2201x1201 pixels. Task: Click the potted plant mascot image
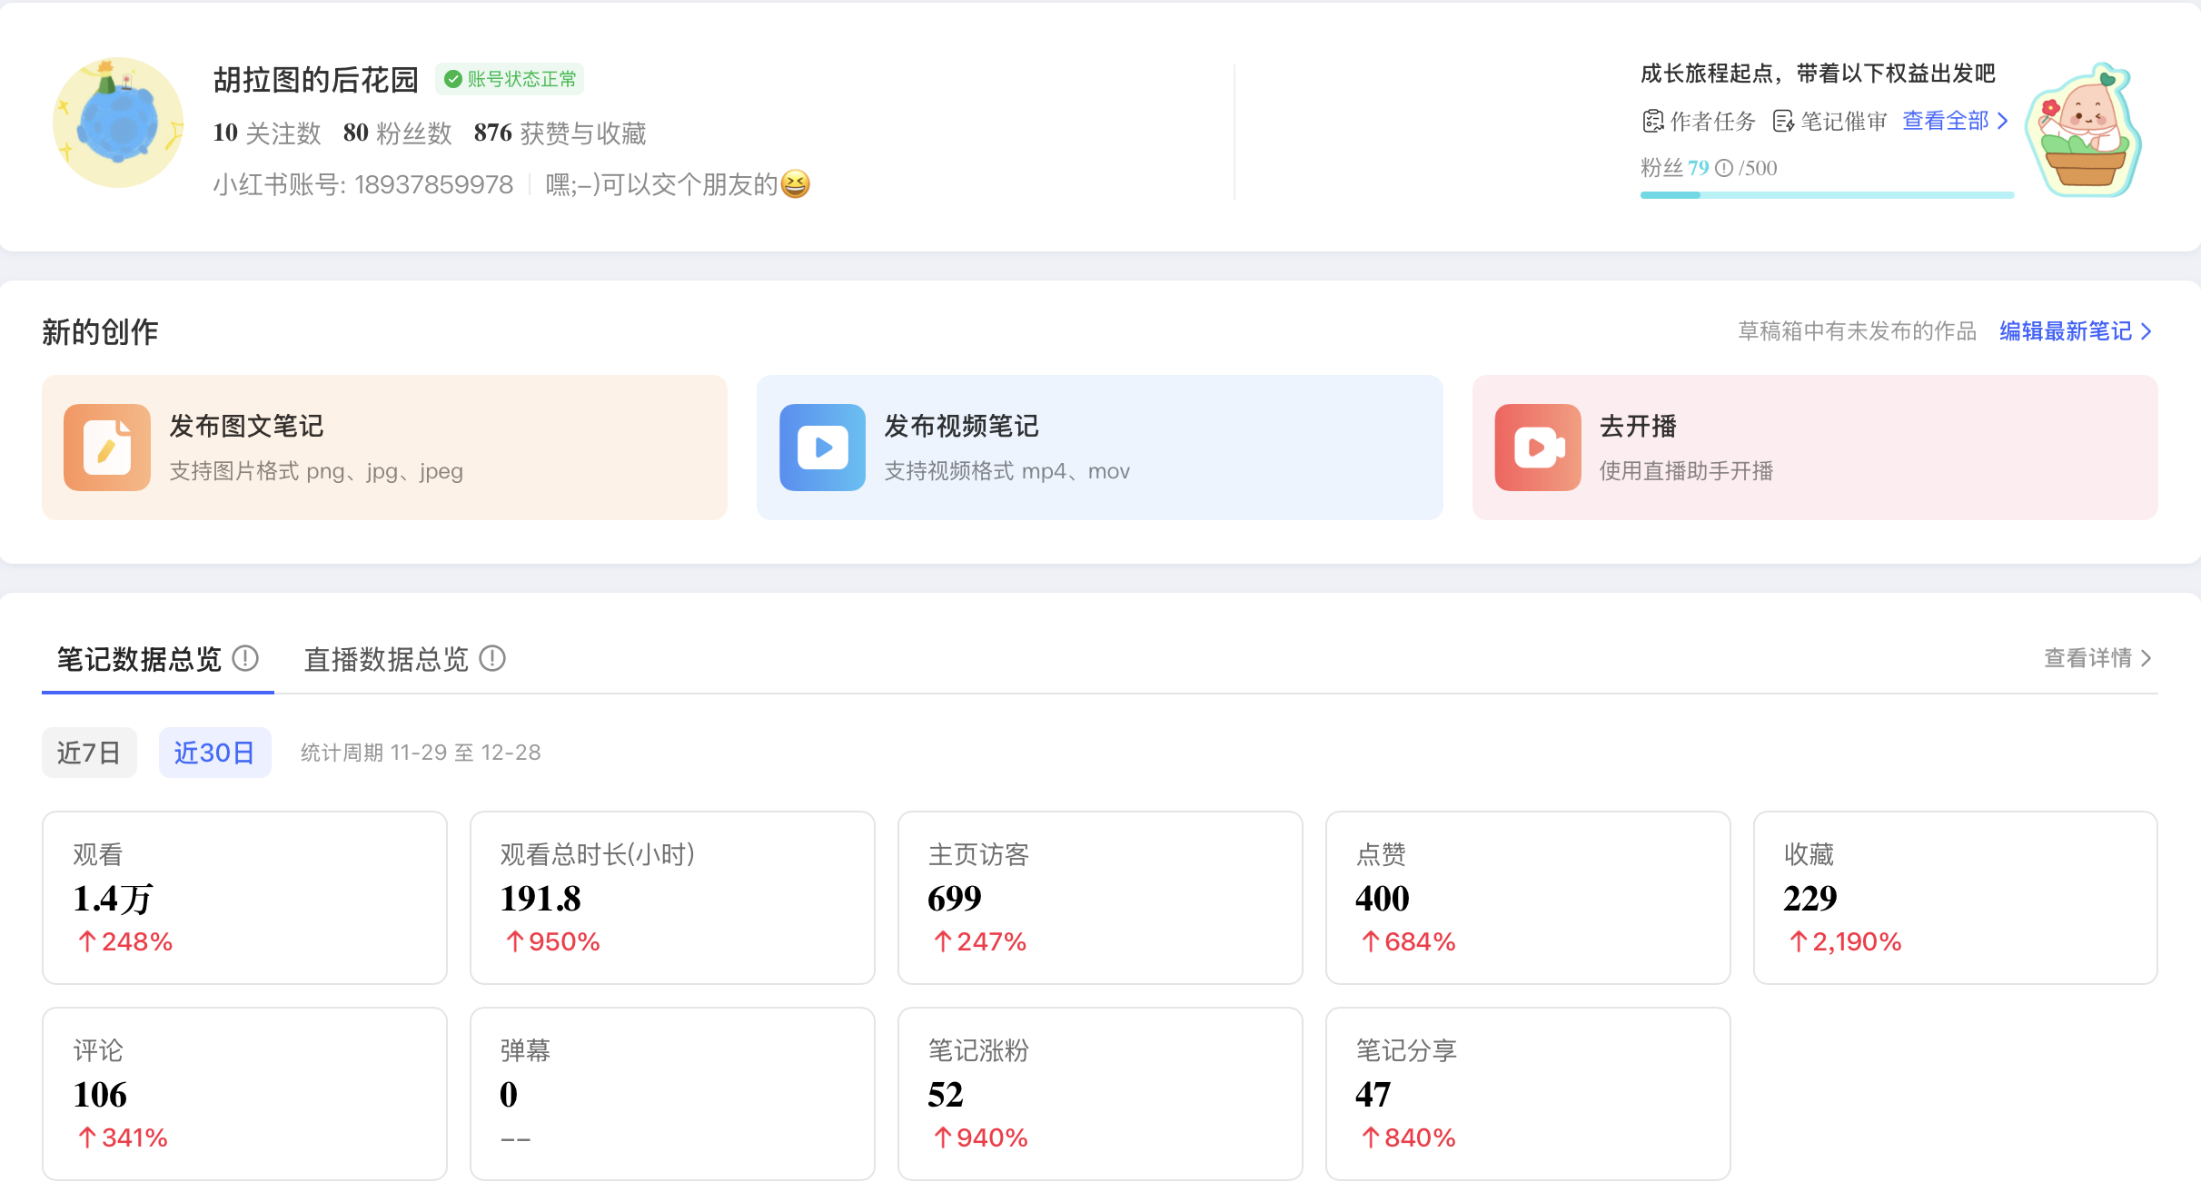point(2086,132)
